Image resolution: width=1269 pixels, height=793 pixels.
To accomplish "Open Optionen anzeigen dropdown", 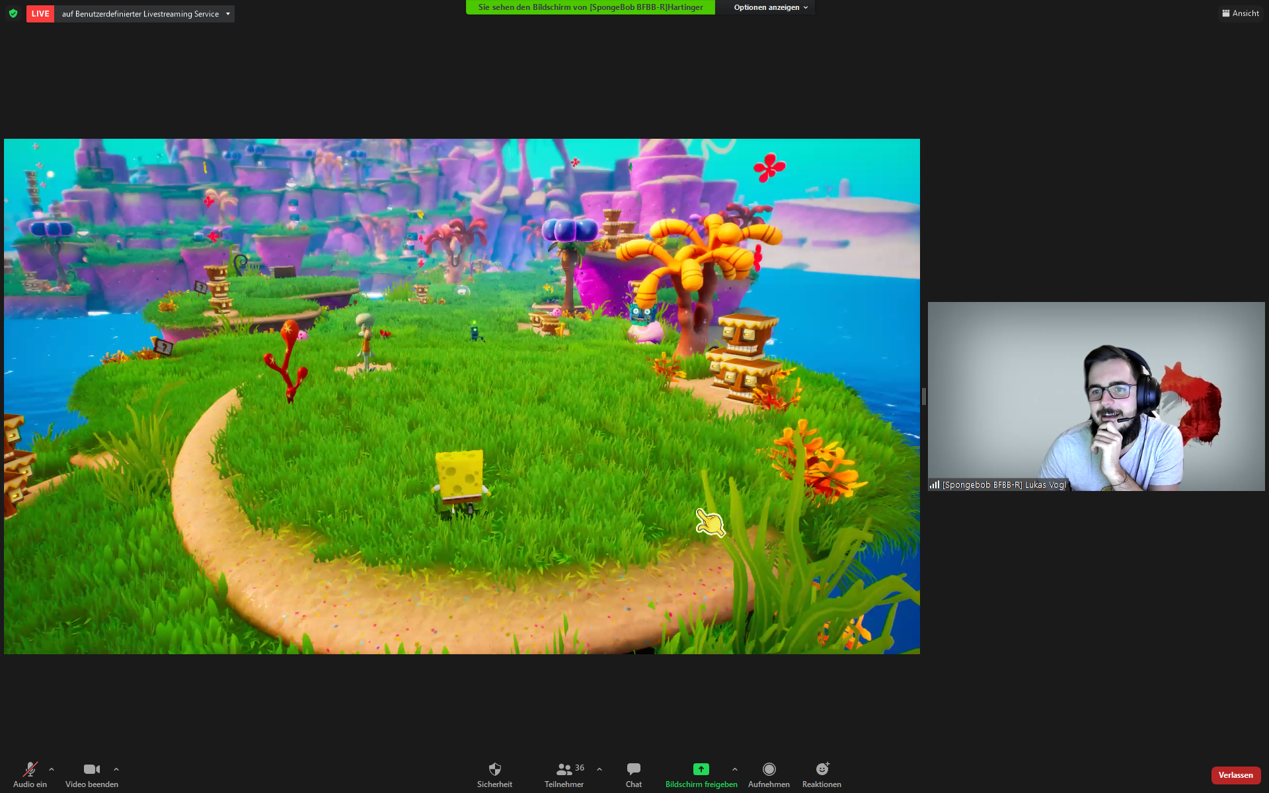I will [x=771, y=7].
